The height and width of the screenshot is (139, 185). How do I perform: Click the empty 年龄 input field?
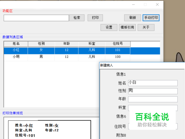point(153,99)
